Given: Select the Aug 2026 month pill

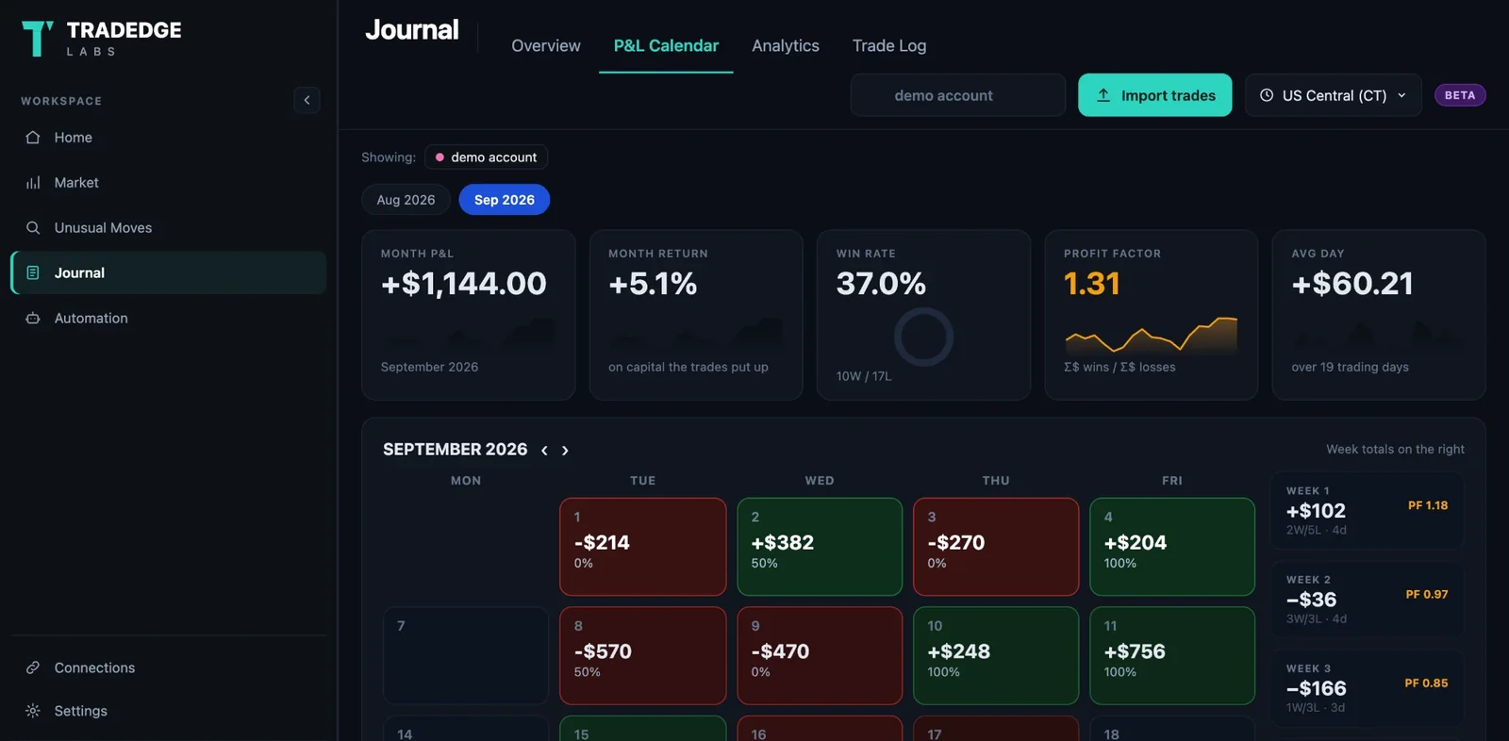Looking at the screenshot, I should pyautogui.click(x=406, y=200).
